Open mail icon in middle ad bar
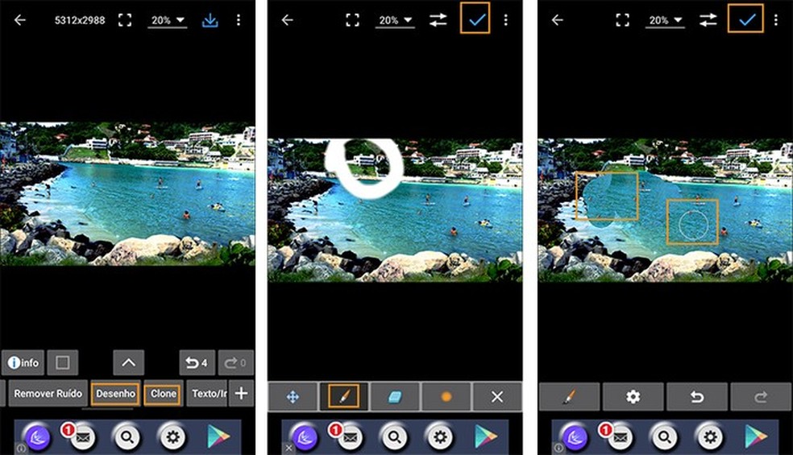The image size is (793, 455). [x=349, y=436]
